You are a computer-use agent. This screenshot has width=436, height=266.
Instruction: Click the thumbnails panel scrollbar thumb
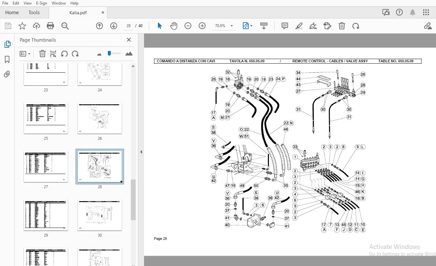133,200
